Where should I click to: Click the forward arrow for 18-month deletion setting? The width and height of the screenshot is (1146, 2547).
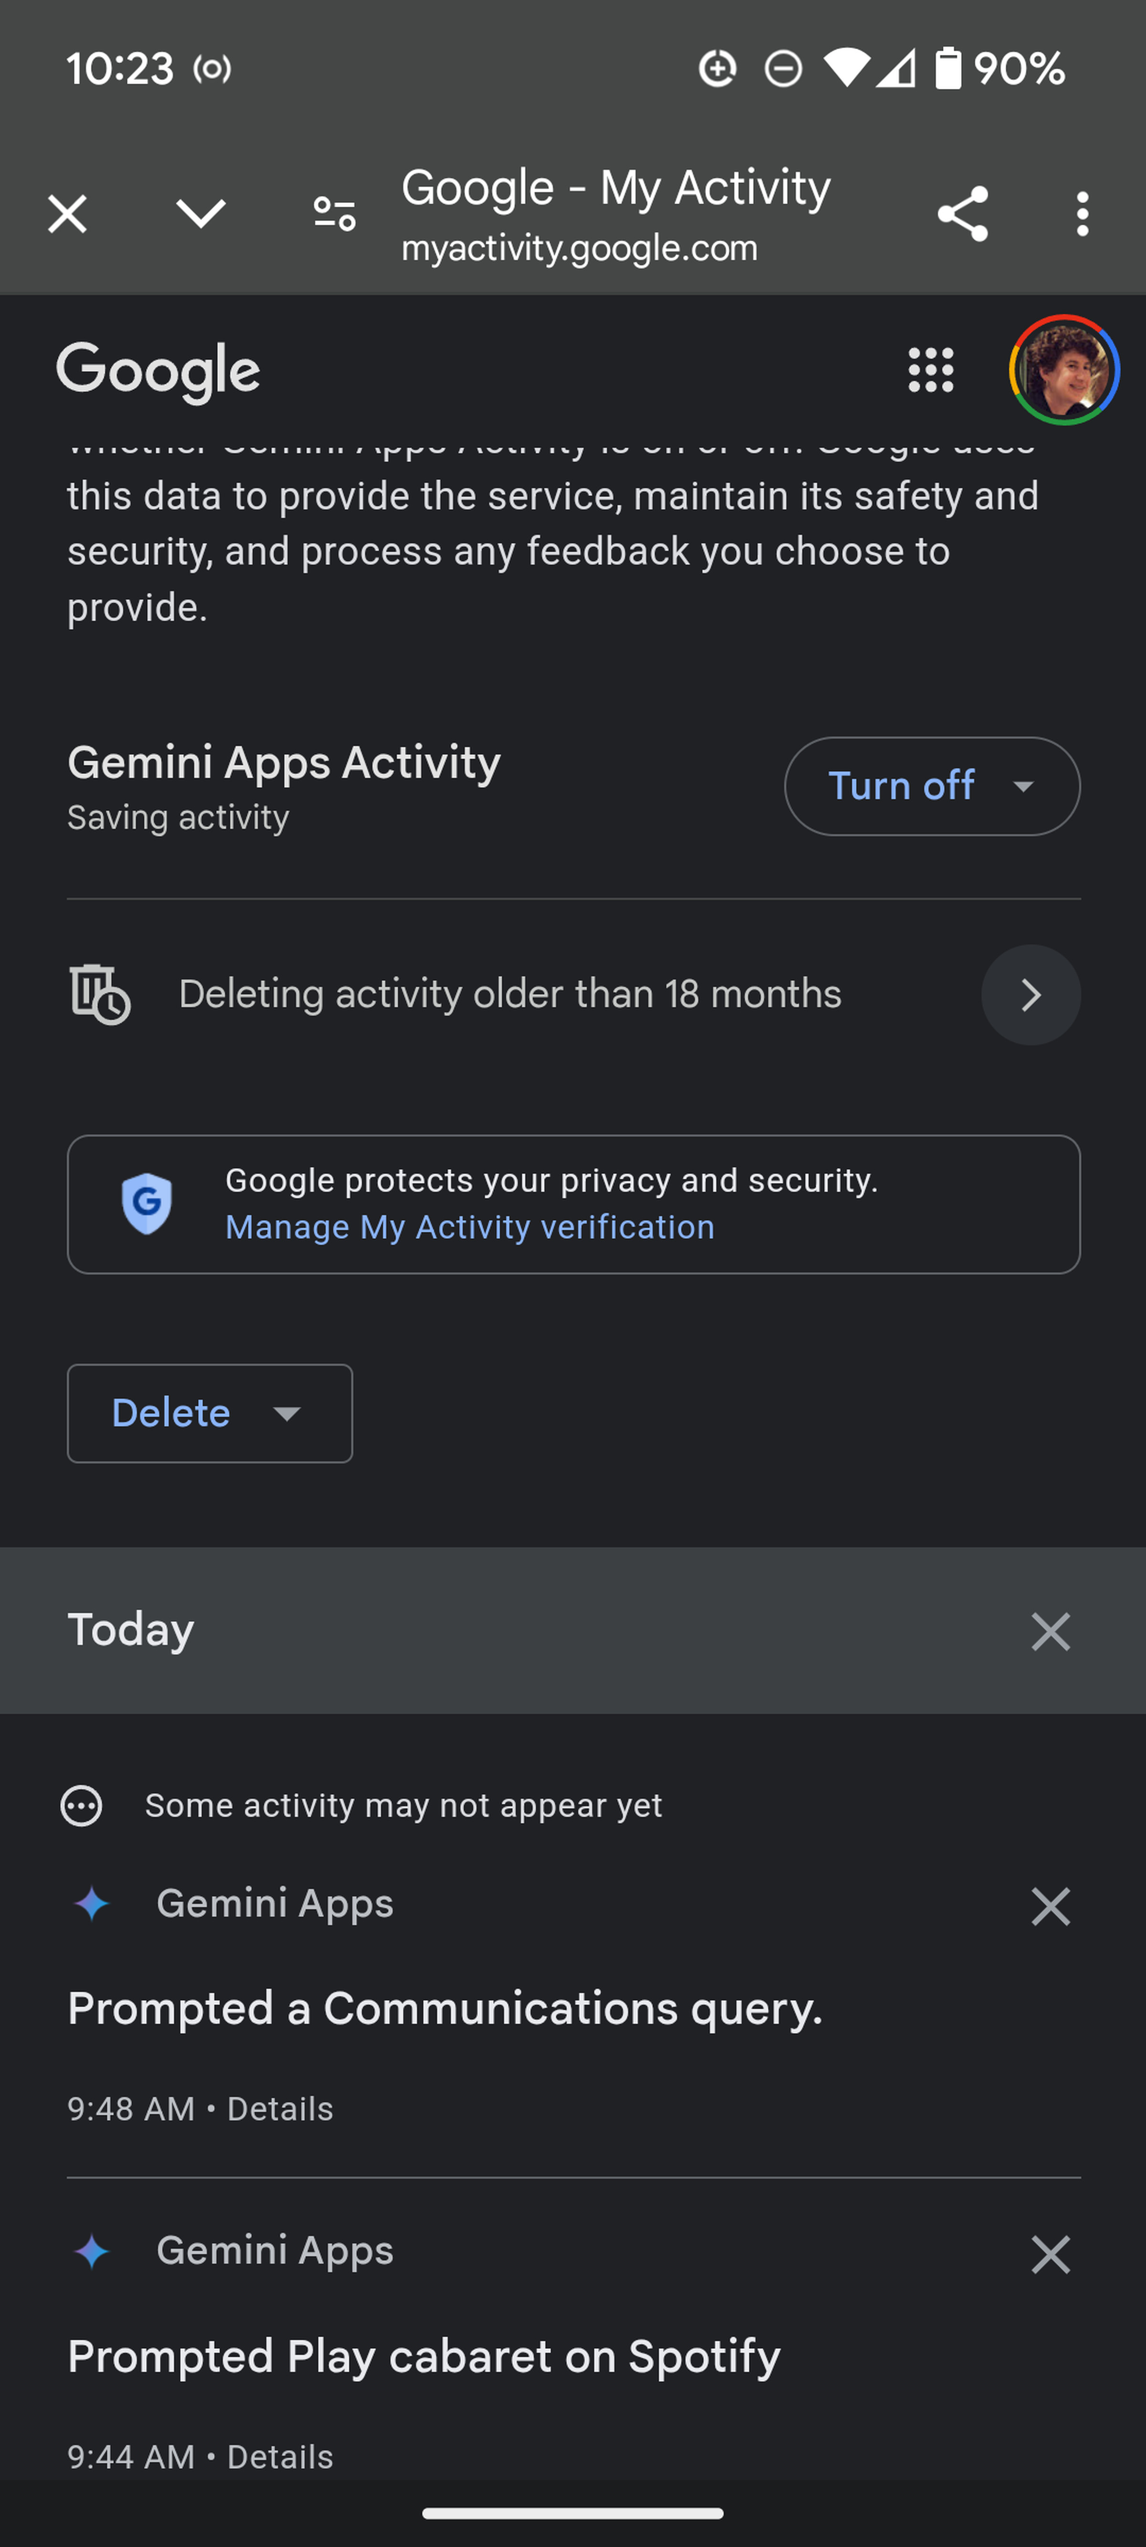click(x=1032, y=994)
